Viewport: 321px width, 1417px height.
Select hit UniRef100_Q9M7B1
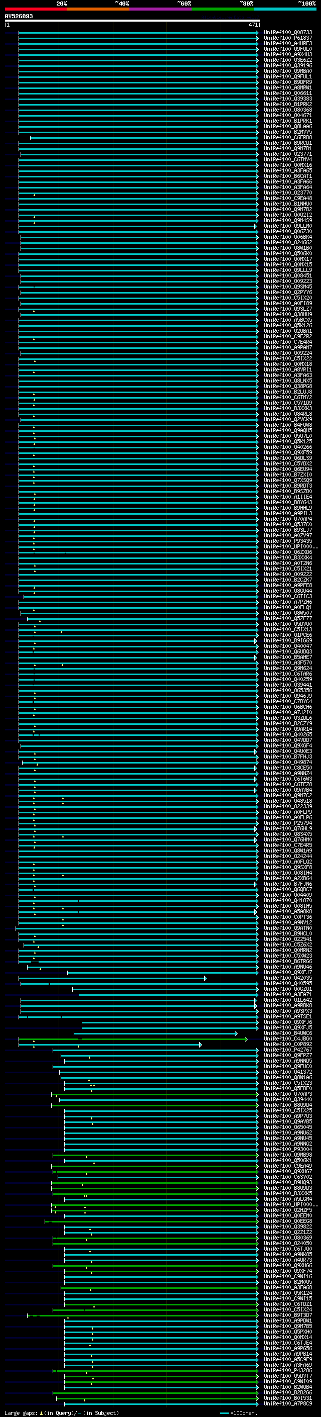[x=287, y=148]
